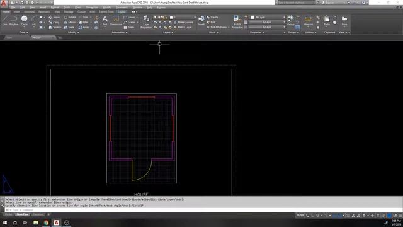Activate the Fillet command

84,23
